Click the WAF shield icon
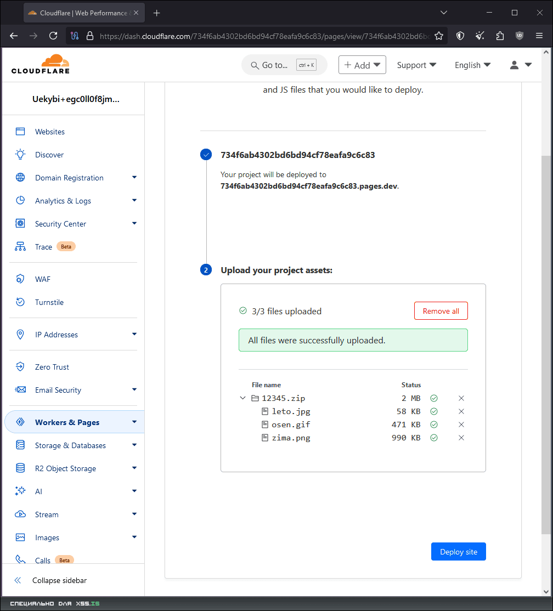Screen dimensions: 553x611 [20, 279]
